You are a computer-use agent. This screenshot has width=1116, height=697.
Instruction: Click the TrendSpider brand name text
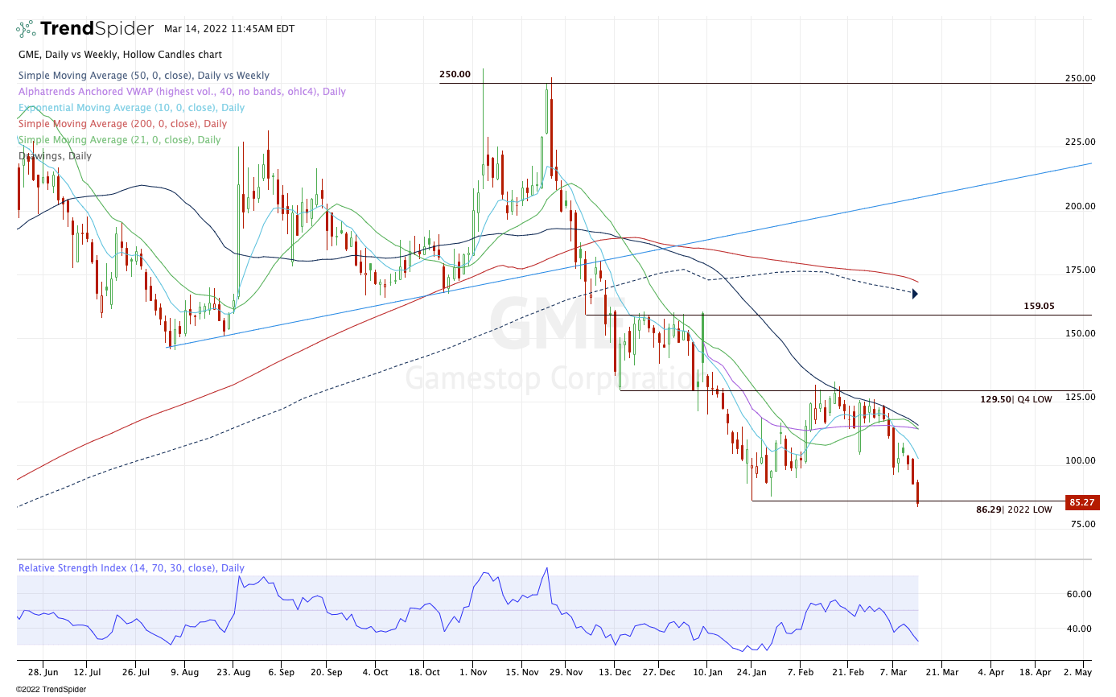click(x=97, y=29)
